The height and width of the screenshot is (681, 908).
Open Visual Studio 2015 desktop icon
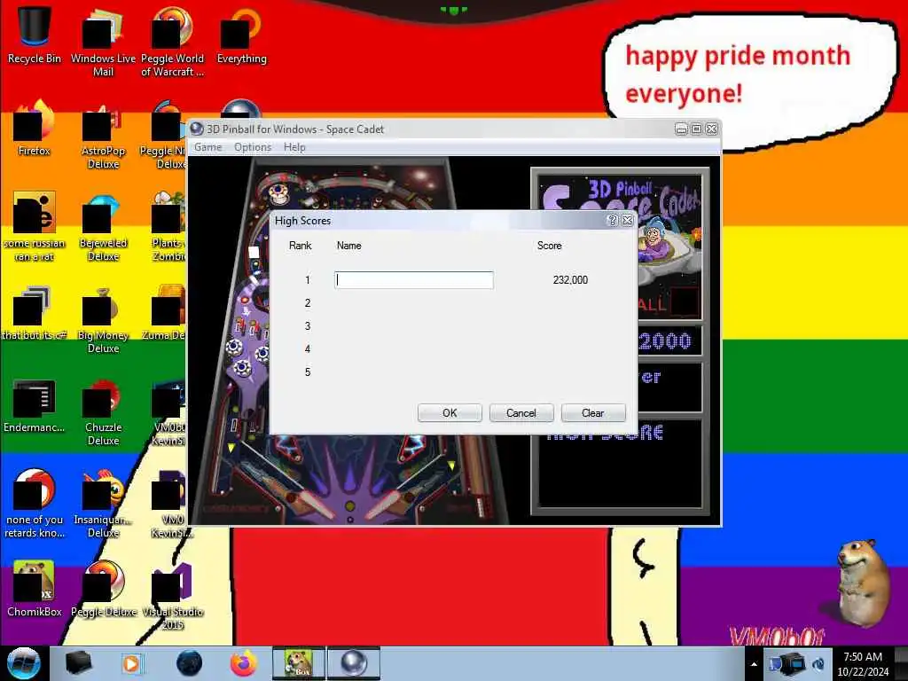click(172, 595)
